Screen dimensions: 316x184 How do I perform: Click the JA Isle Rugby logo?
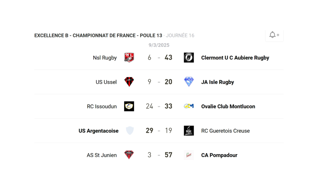click(189, 82)
